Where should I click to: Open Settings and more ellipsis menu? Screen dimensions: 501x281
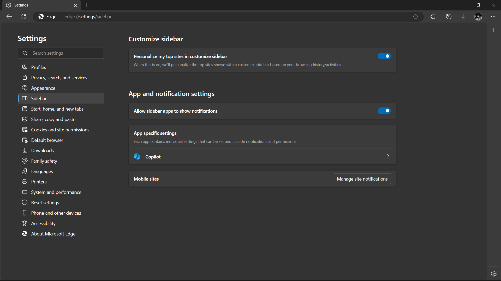tap(493, 17)
